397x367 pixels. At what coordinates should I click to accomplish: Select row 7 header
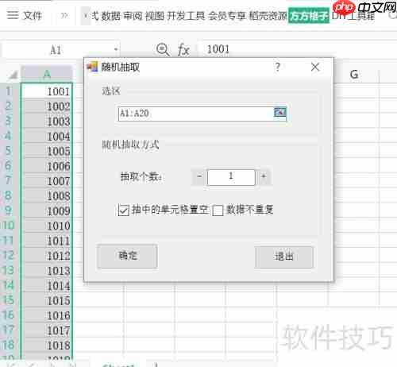(x=9, y=180)
